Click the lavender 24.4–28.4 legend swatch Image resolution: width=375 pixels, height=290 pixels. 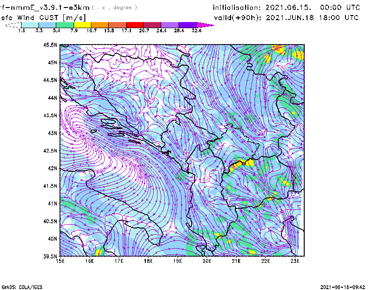point(170,25)
